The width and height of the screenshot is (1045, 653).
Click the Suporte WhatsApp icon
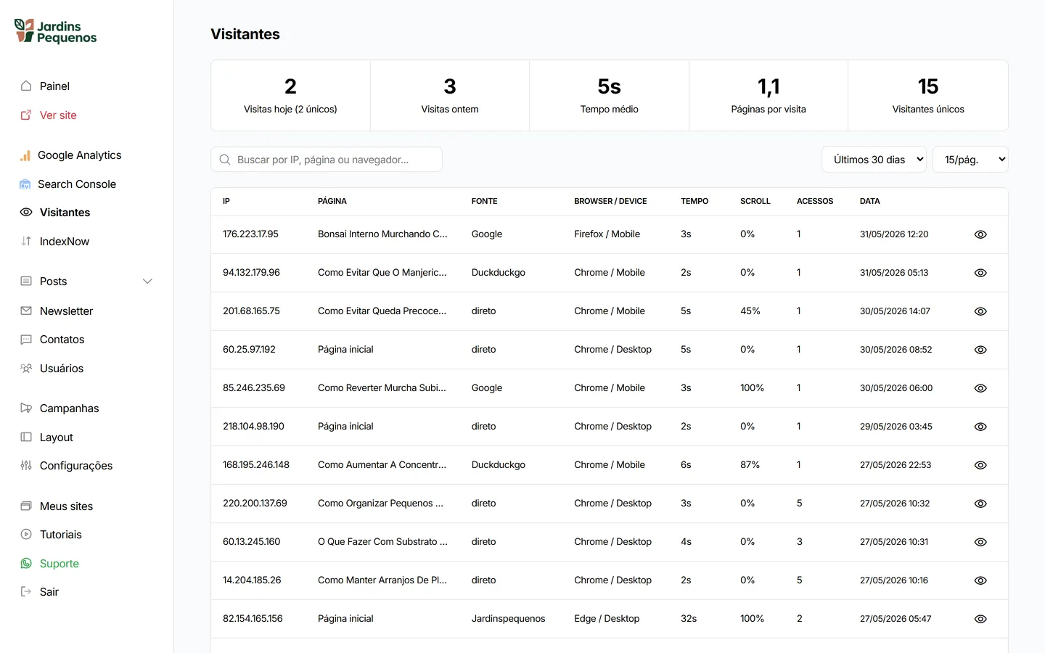coord(26,563)
